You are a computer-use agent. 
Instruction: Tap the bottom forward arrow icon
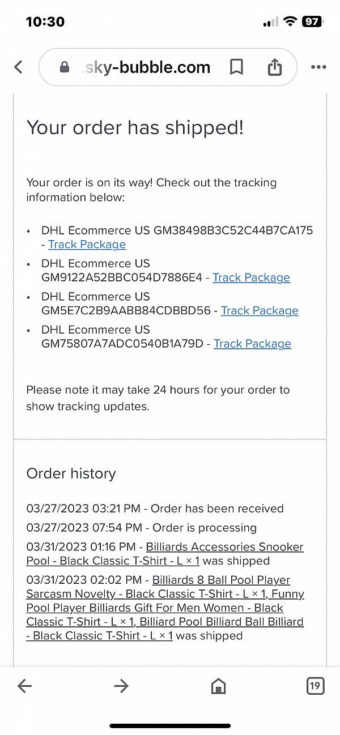pyautogui.click(x=121, y=686)
